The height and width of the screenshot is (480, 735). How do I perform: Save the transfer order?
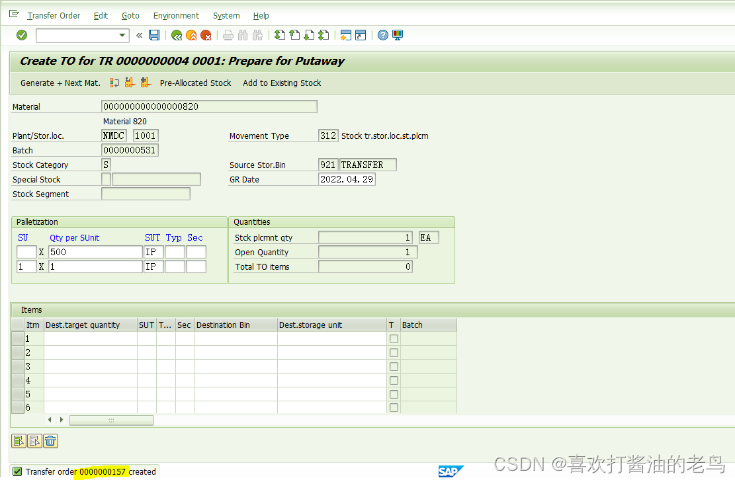(x=154, y=35)
